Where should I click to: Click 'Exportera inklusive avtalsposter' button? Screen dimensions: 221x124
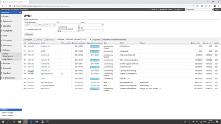pyautogui.click(x=114, y=40)
